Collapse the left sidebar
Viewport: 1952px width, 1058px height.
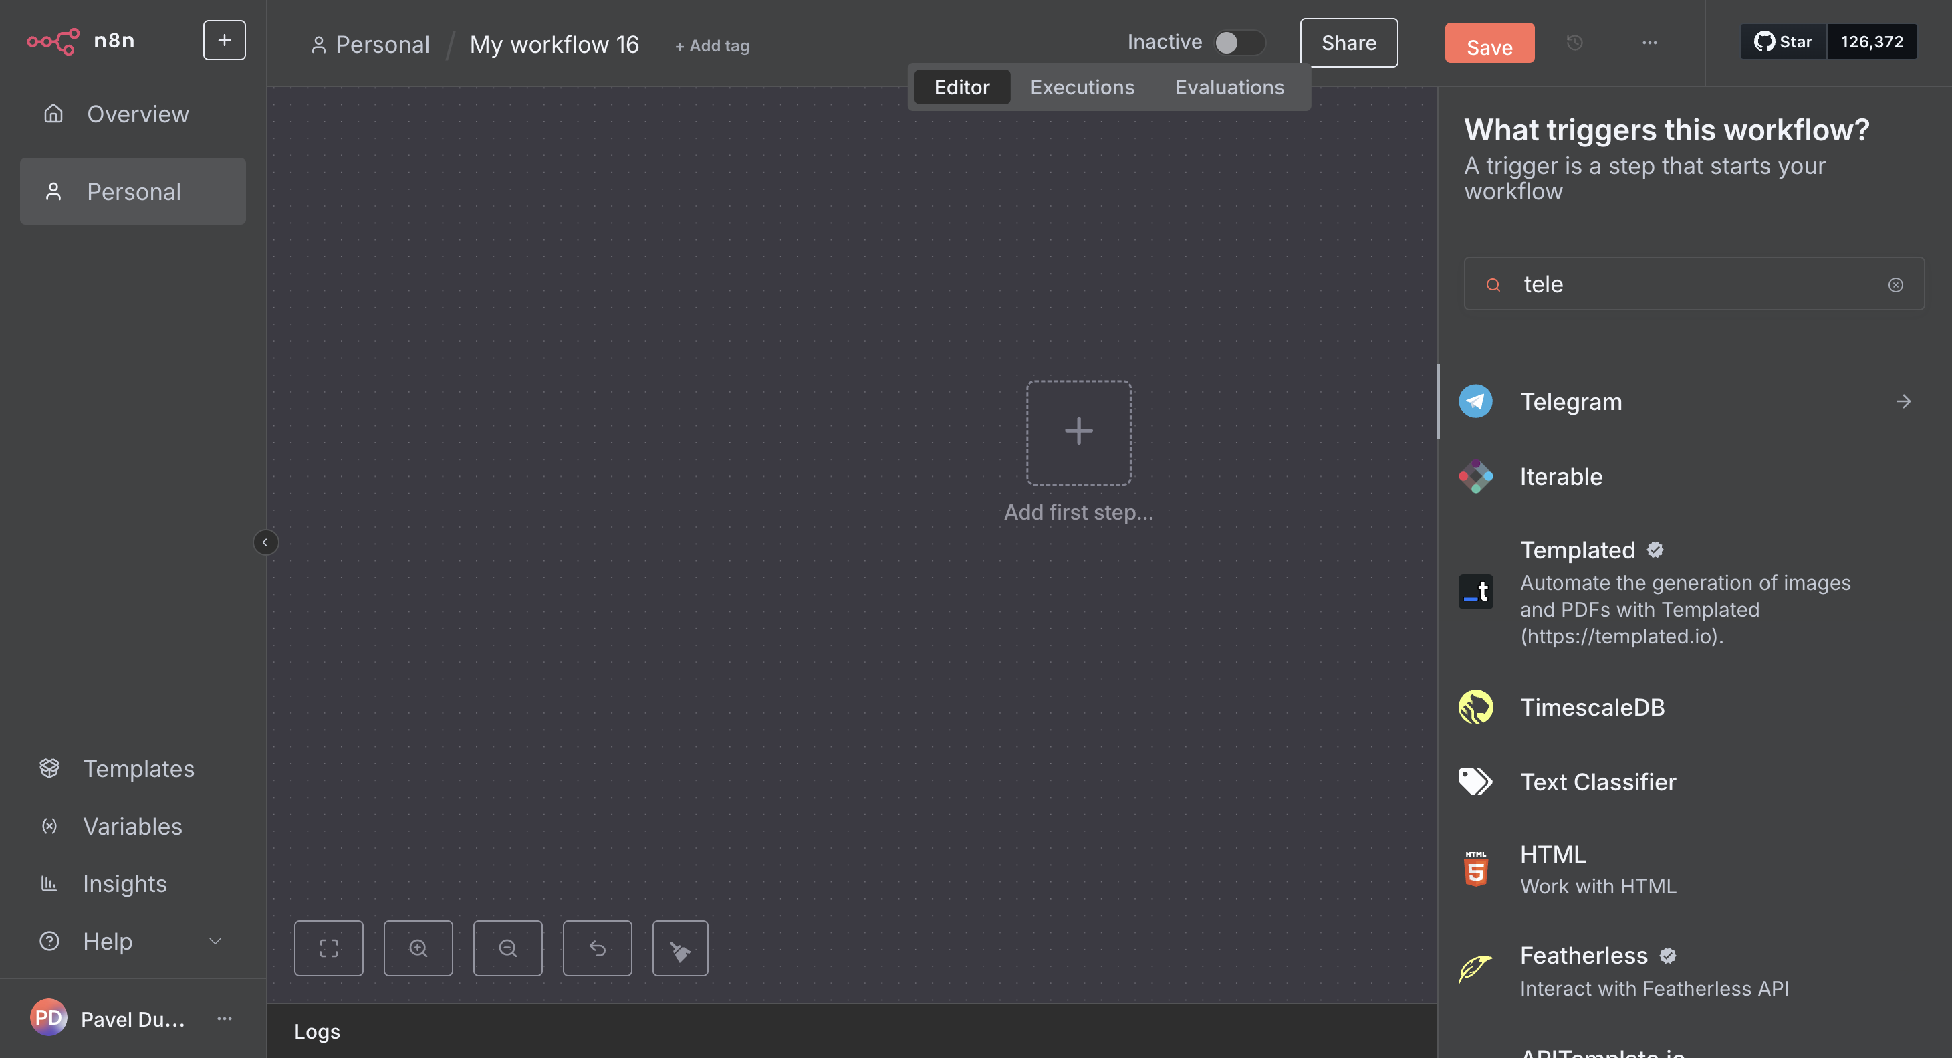click(x=265, y=542)
